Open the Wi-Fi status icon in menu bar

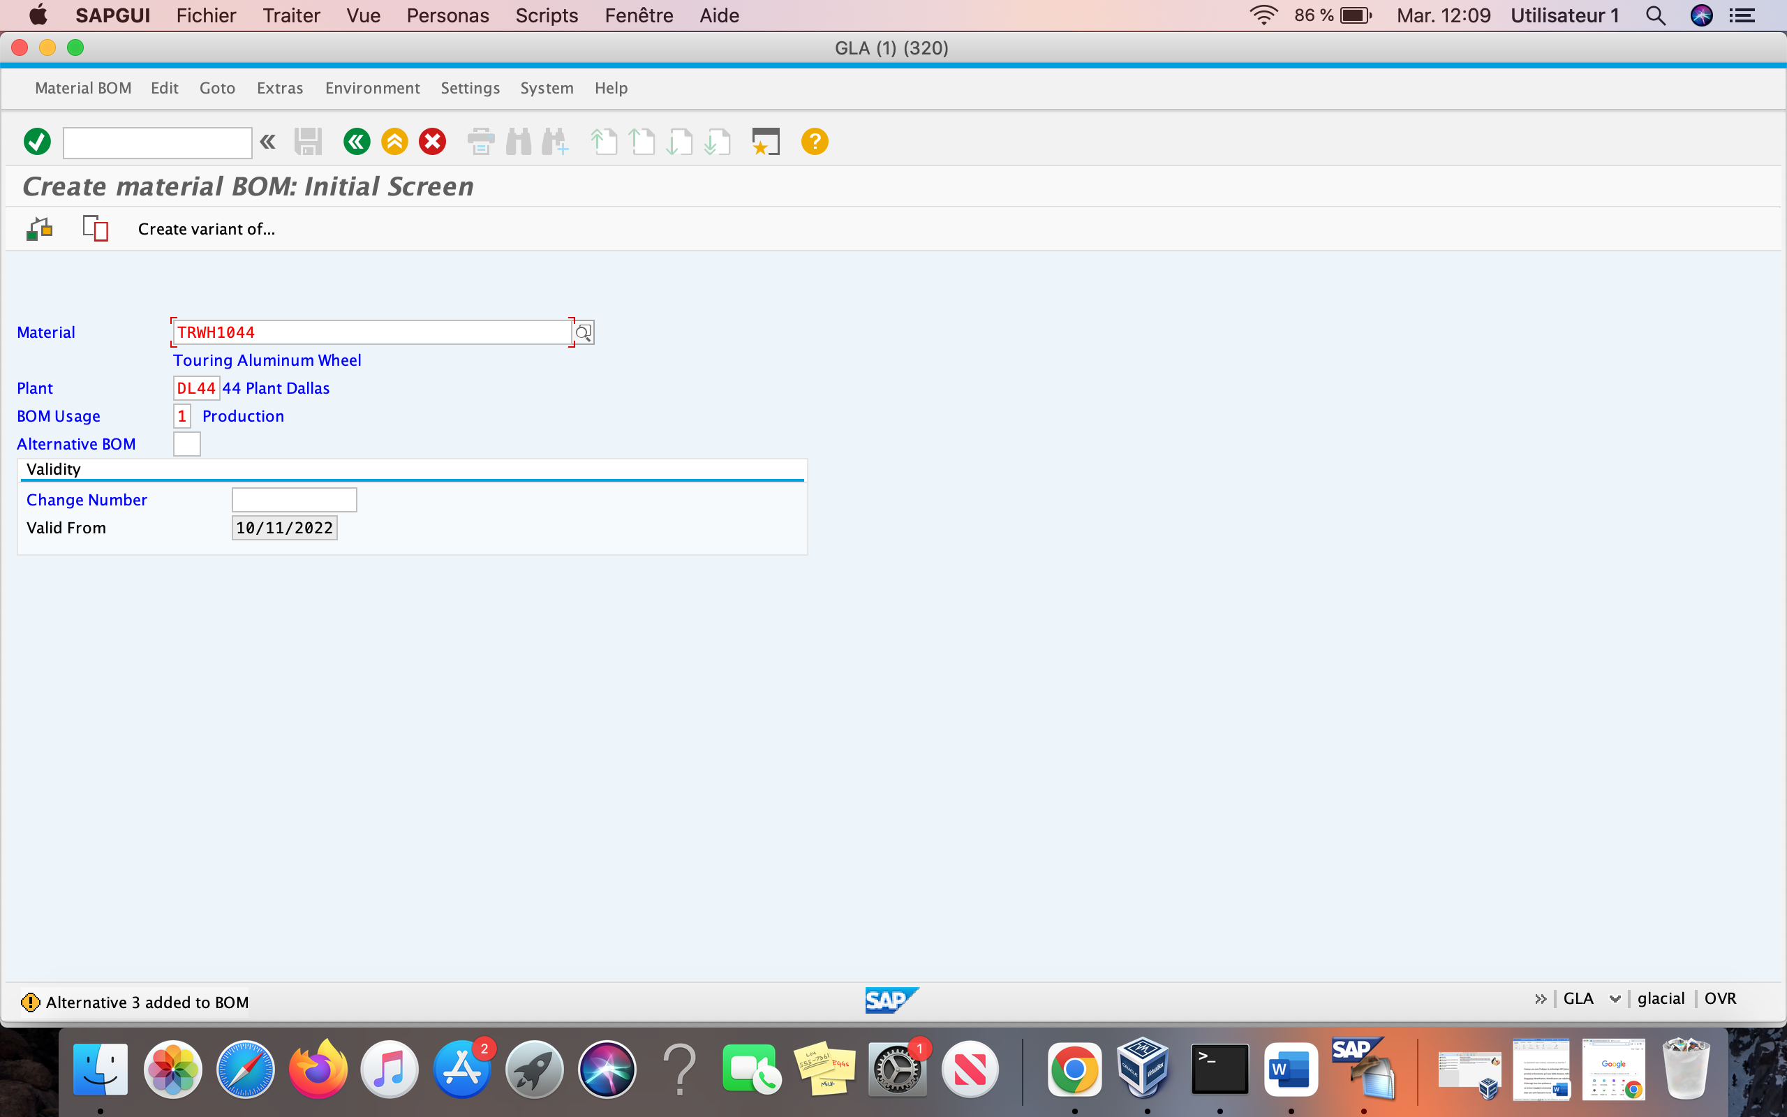pos(1263,15)
